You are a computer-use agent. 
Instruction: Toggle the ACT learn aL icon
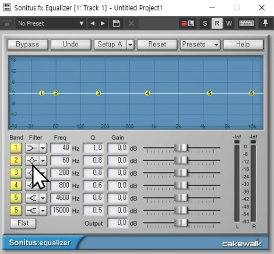coord(187,23)
